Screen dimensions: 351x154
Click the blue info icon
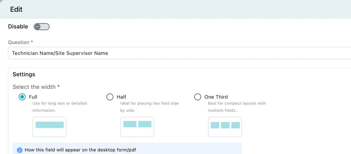[20, 150]
